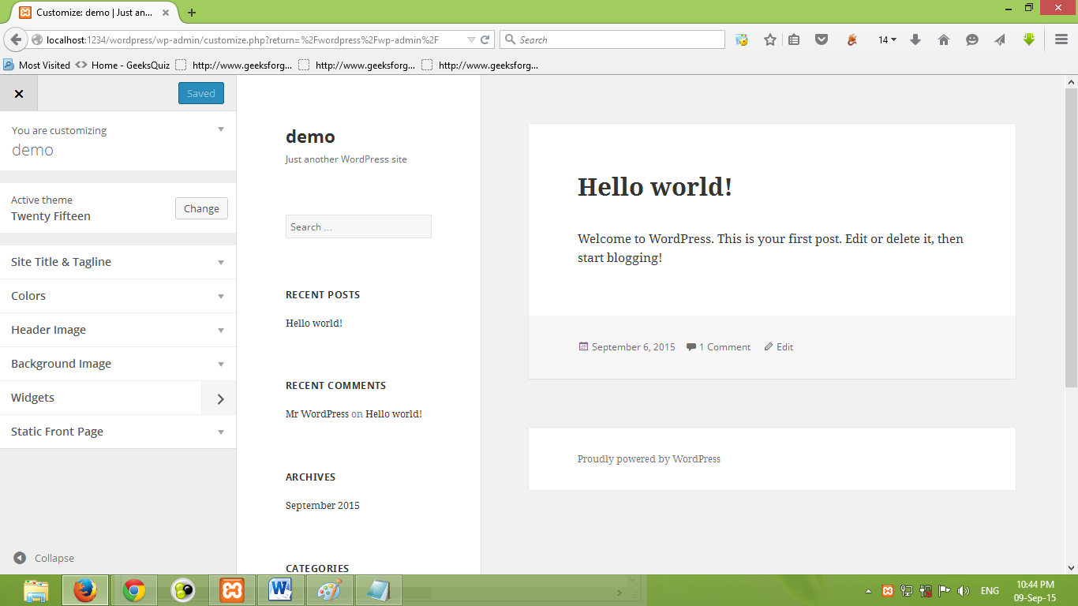Click the Mr WordPress comment author link
The width and height of the screenshot is (1078, 606).
click(317, 413)
